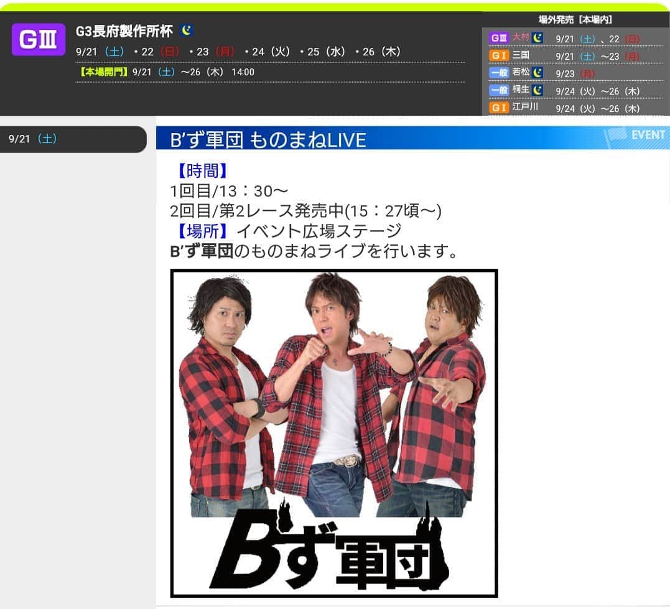Click the GI badge in 三国 row
The height and width of the screenshot is (609, 670).
click(x=499, y=55)
